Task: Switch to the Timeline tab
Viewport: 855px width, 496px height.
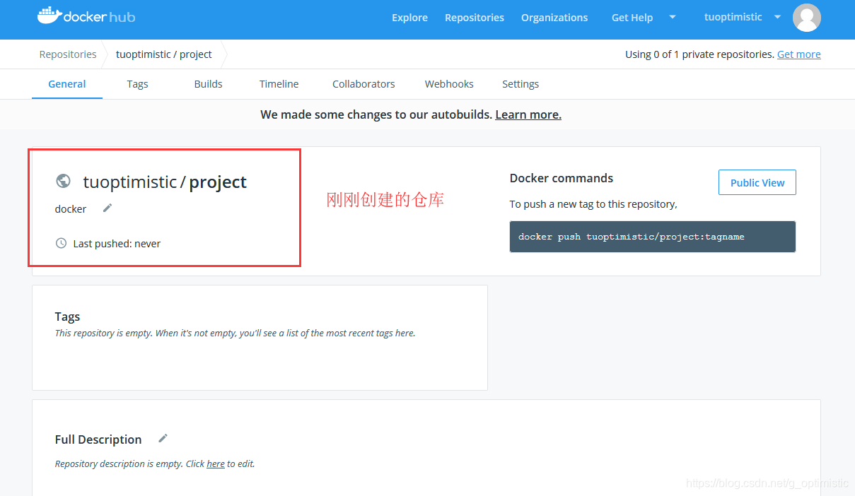Action: pos(279,84)
